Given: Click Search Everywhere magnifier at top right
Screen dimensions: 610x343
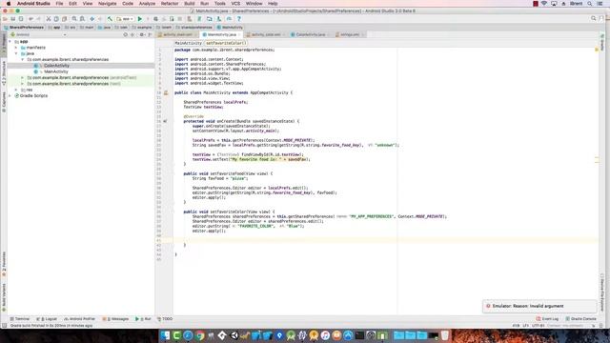Looking at the screenshot, I should [593, 18].
